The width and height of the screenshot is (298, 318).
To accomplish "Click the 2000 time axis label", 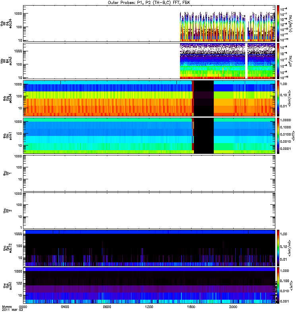I will click(233, 306).
